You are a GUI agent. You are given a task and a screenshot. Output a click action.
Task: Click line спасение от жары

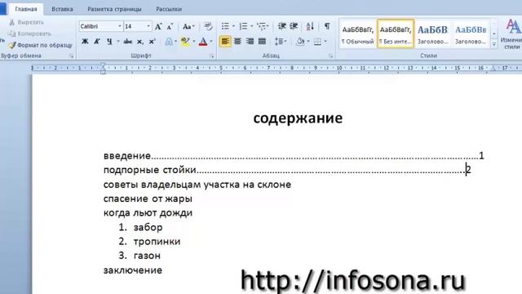[148, 198]
